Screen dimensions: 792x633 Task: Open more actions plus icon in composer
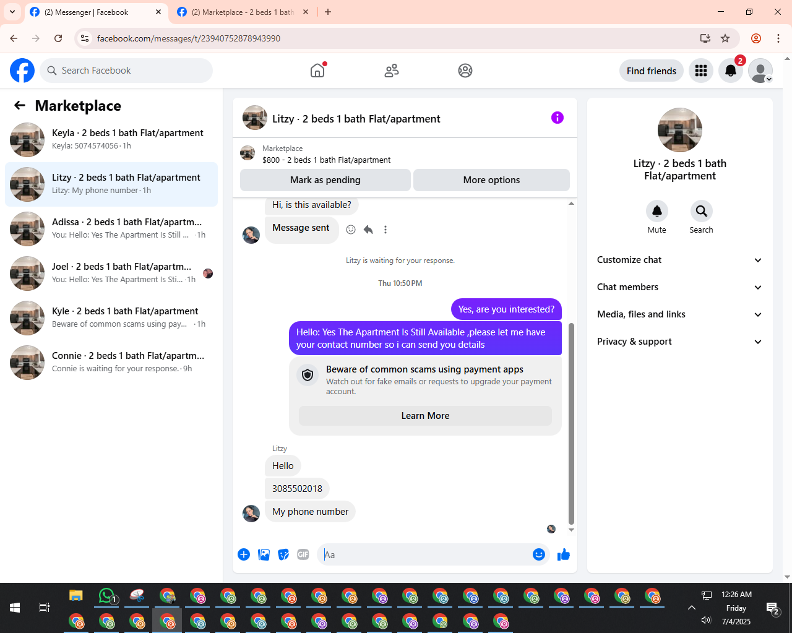click(244, 554)
